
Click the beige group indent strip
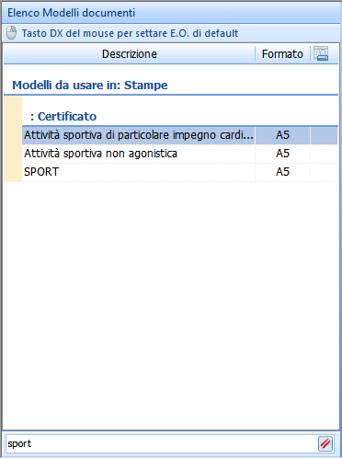pyautogui.click(x=13, y=139)
